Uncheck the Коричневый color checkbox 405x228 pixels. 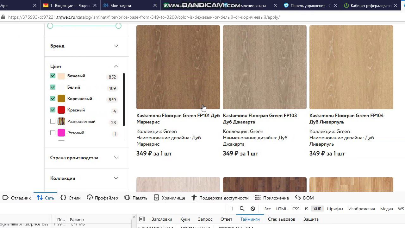53,99
